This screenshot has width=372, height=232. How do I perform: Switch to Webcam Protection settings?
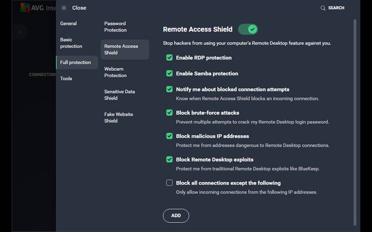pos(115,72)
